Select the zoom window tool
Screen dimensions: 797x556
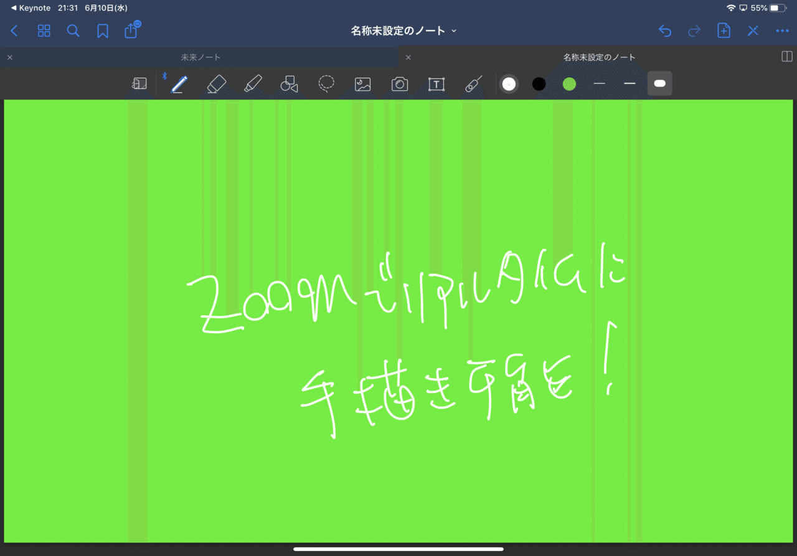coord(139,83)
